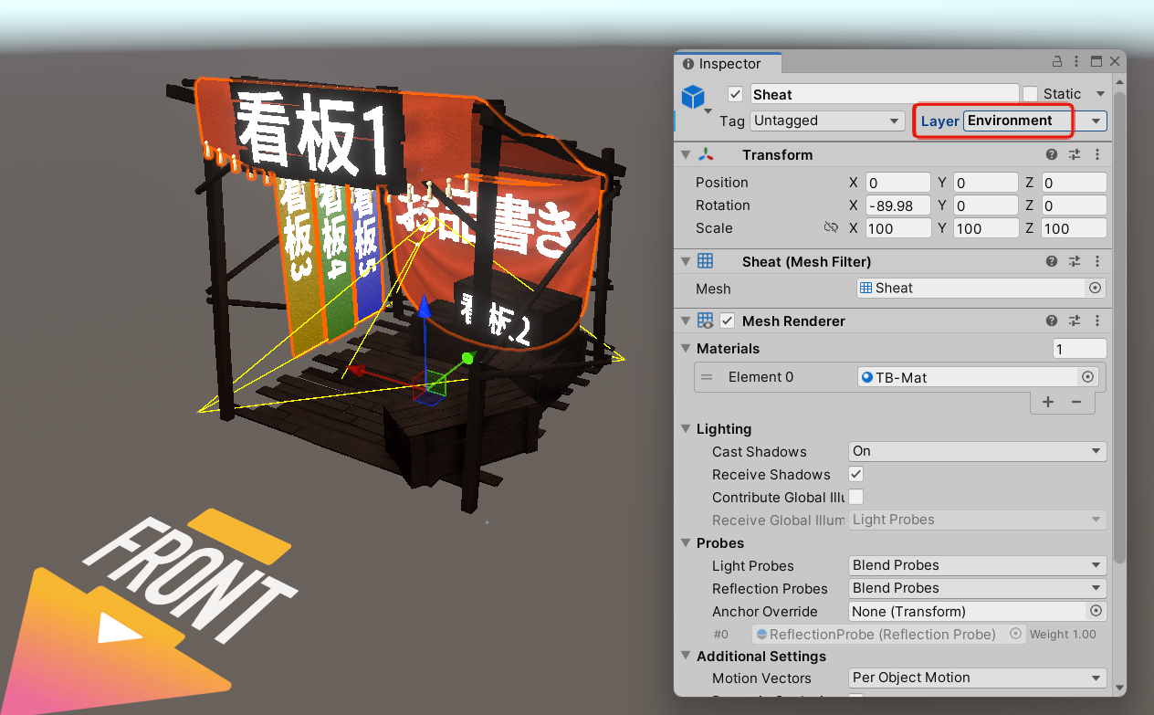This screenshot has width=1154, height=715.
Task: Open Motion Vectors dropdown
Action: [x=978, y=678]
